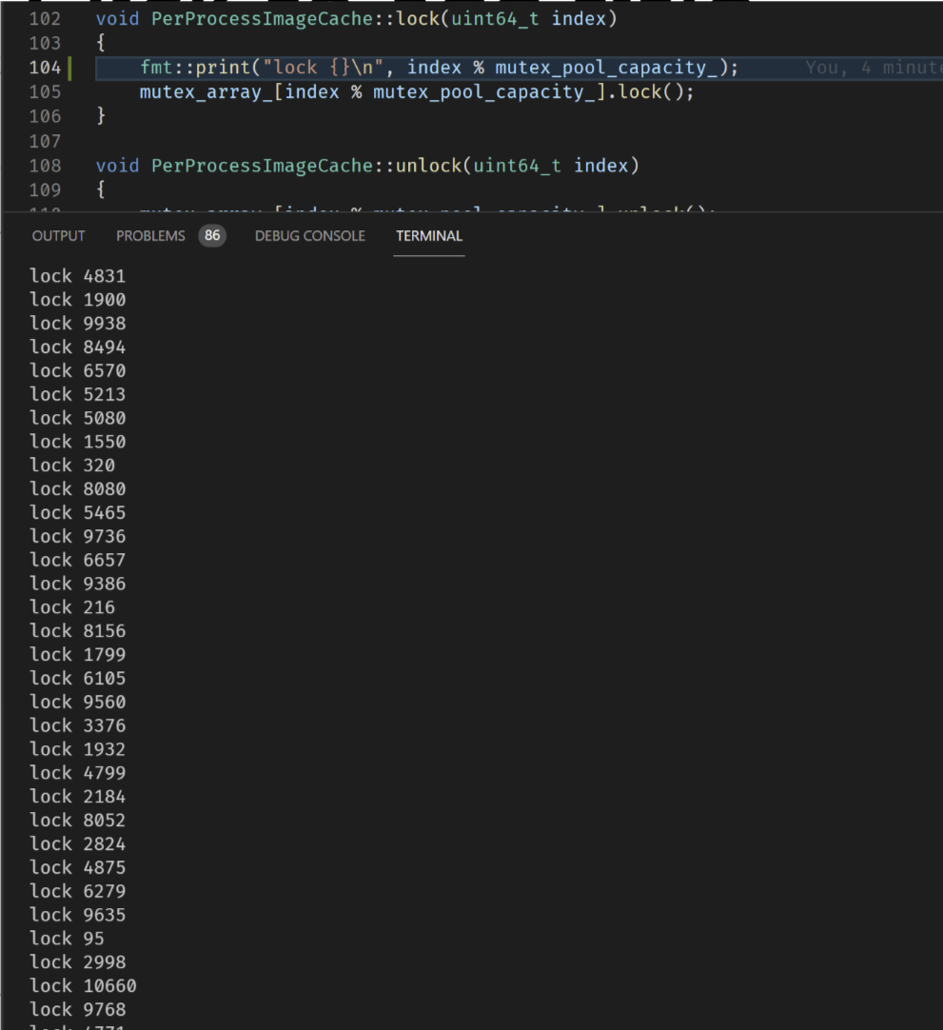The width and height of the screenshot is (943, 1030).
Task: Click terminal line 'lock 2824'
Action: 77,843
